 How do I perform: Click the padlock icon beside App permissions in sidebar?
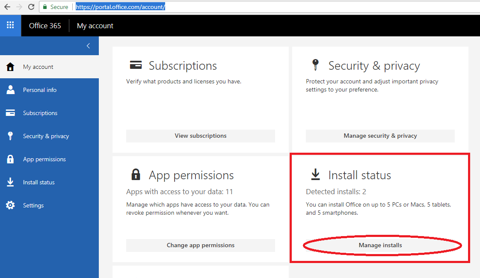click(x=10, y=159)
